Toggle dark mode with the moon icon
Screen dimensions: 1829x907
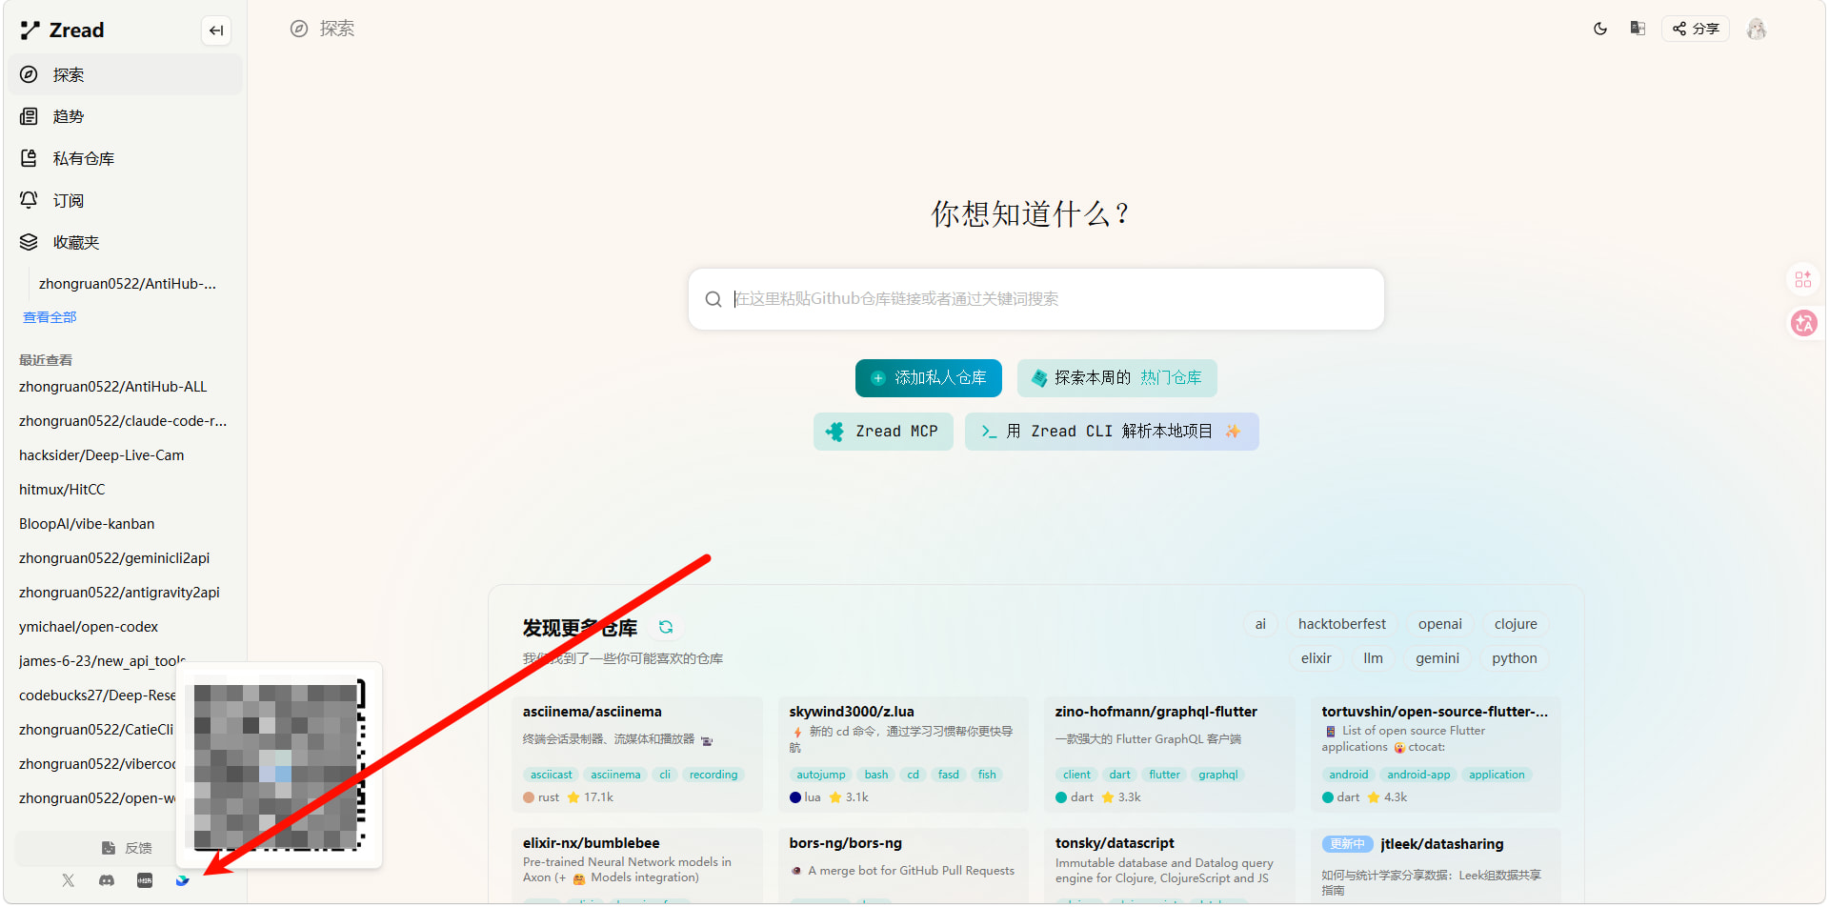(1600, 29)
